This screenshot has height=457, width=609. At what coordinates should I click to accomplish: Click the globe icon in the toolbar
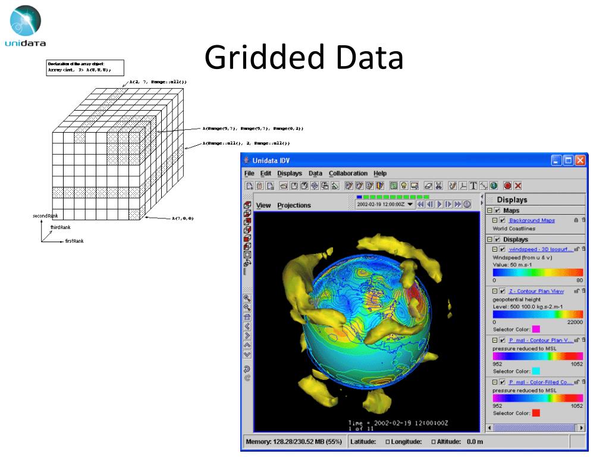[494, 186]
